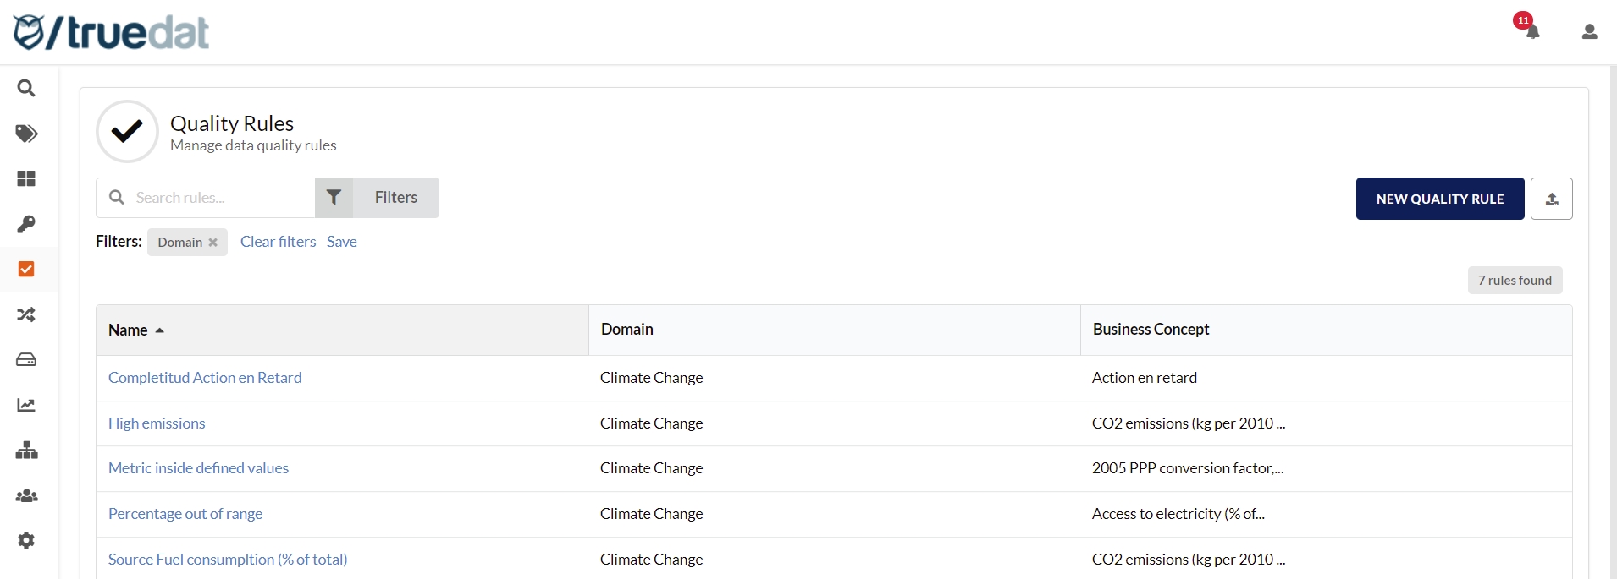The width and height of the screenshot is (1617, 579).
Task: Open the notifications bell with 11 badge
Action: tap(1531, 30)
